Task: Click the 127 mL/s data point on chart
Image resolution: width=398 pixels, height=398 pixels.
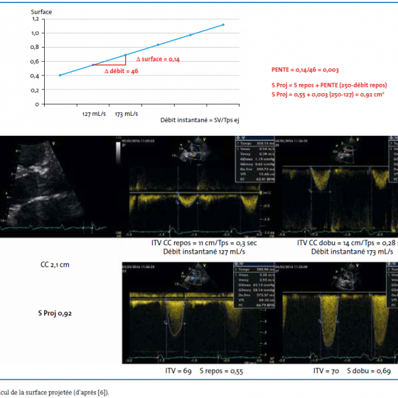Action: [92, 65]
